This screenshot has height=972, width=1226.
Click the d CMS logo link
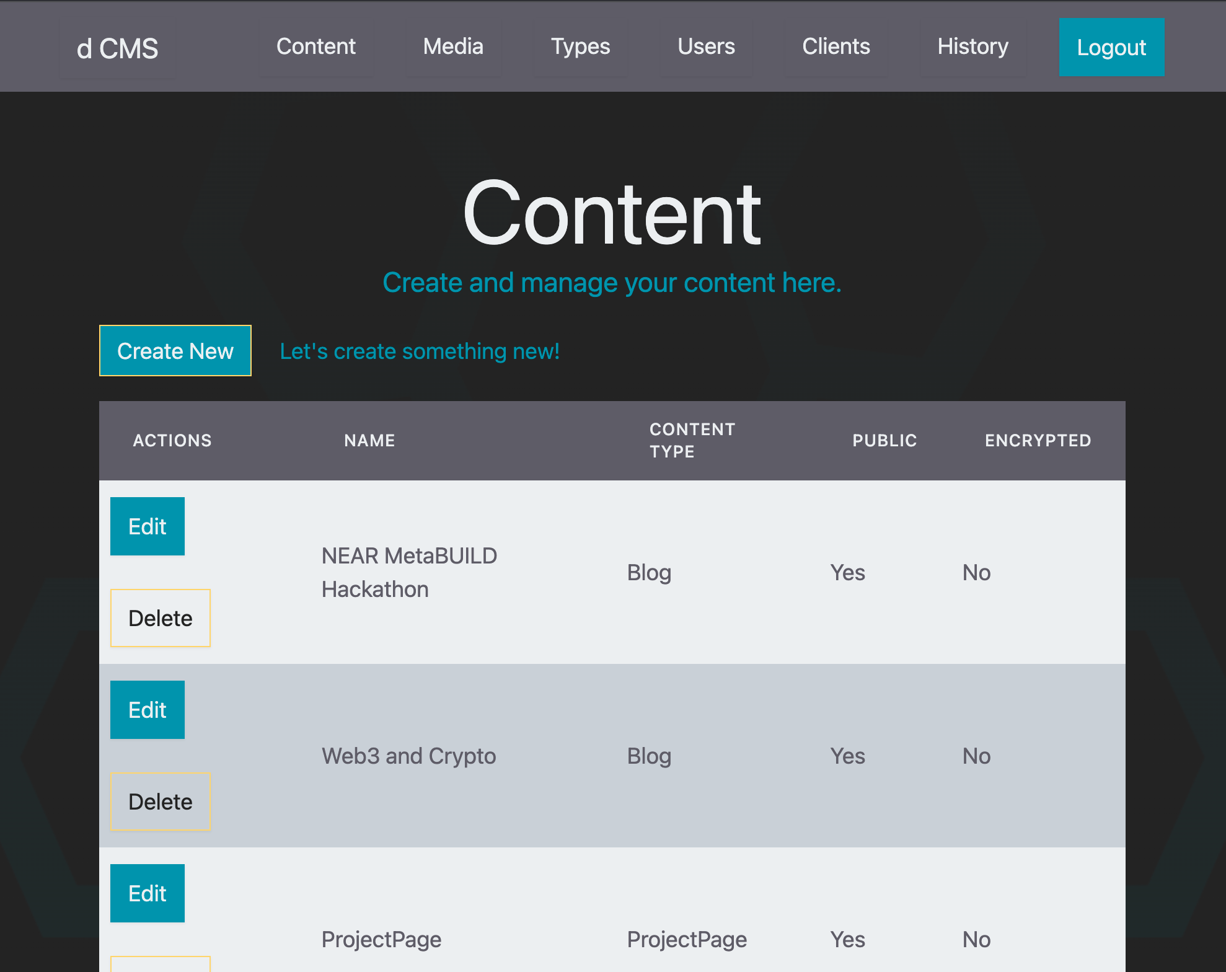tap(117, 48)
